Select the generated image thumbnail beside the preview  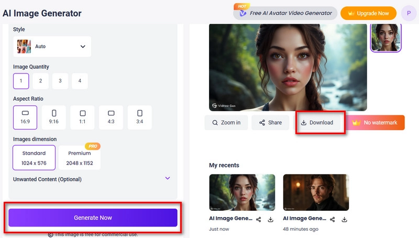385,37
